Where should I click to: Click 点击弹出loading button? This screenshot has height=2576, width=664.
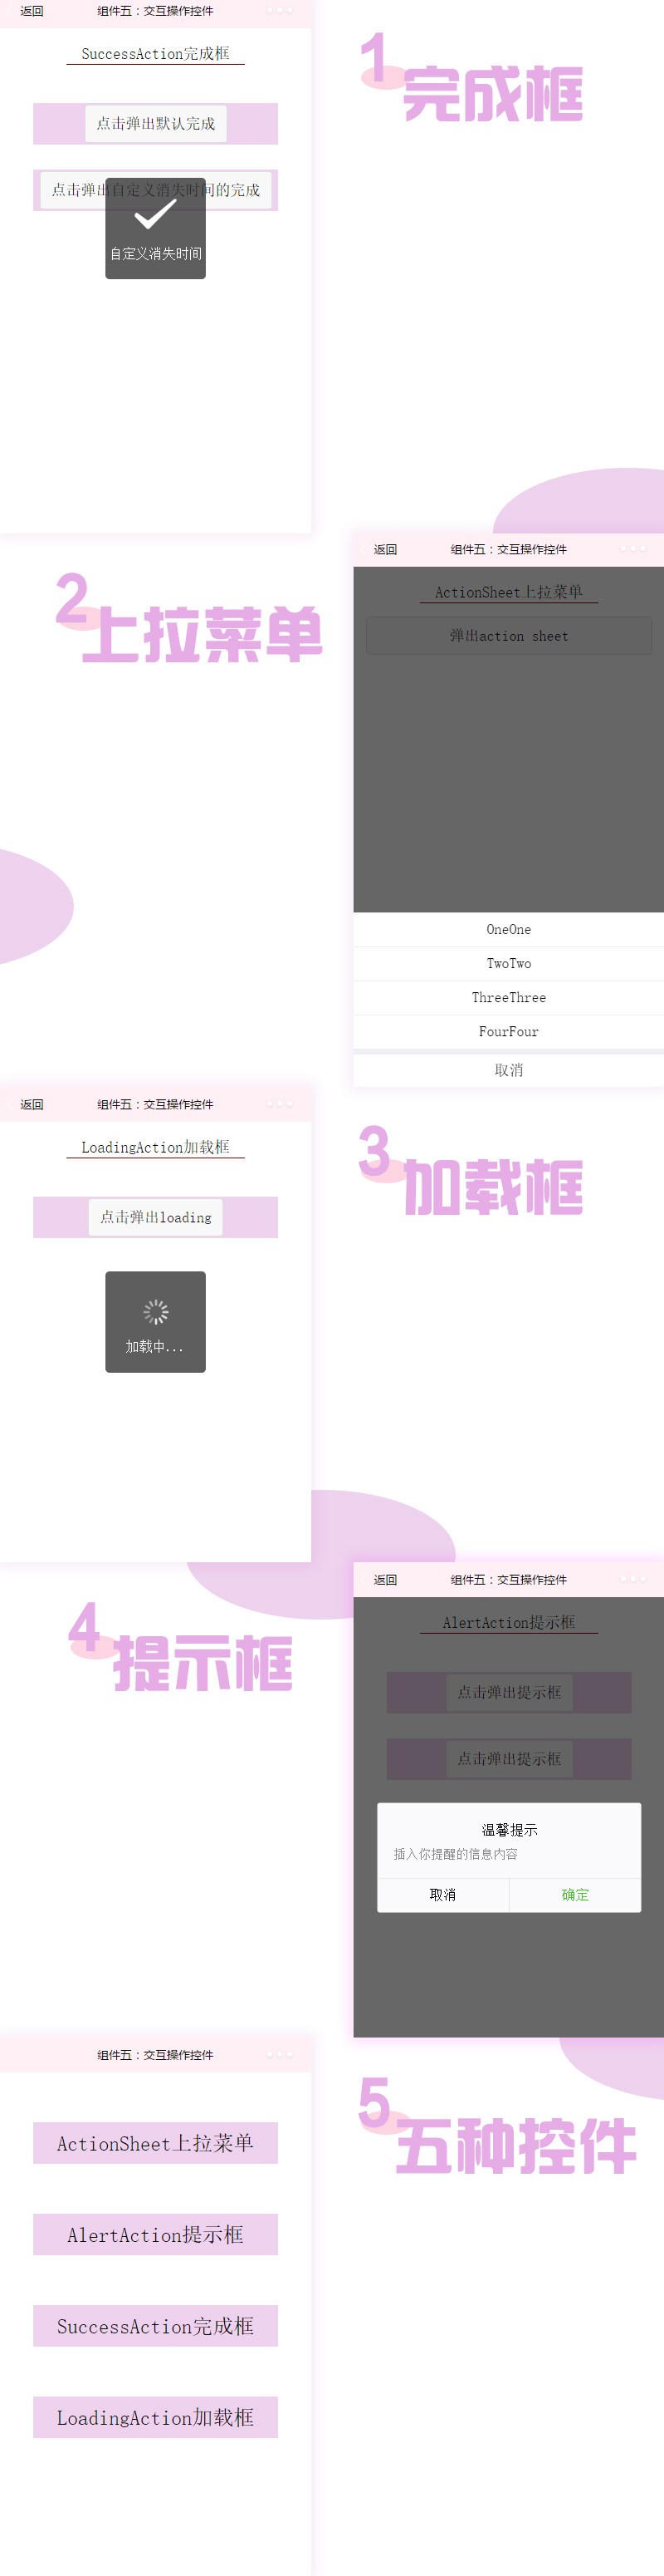click(156, 1217)
